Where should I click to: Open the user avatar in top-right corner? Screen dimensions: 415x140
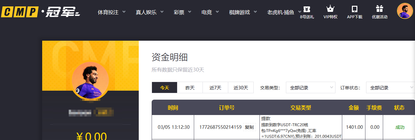[405, 11]
